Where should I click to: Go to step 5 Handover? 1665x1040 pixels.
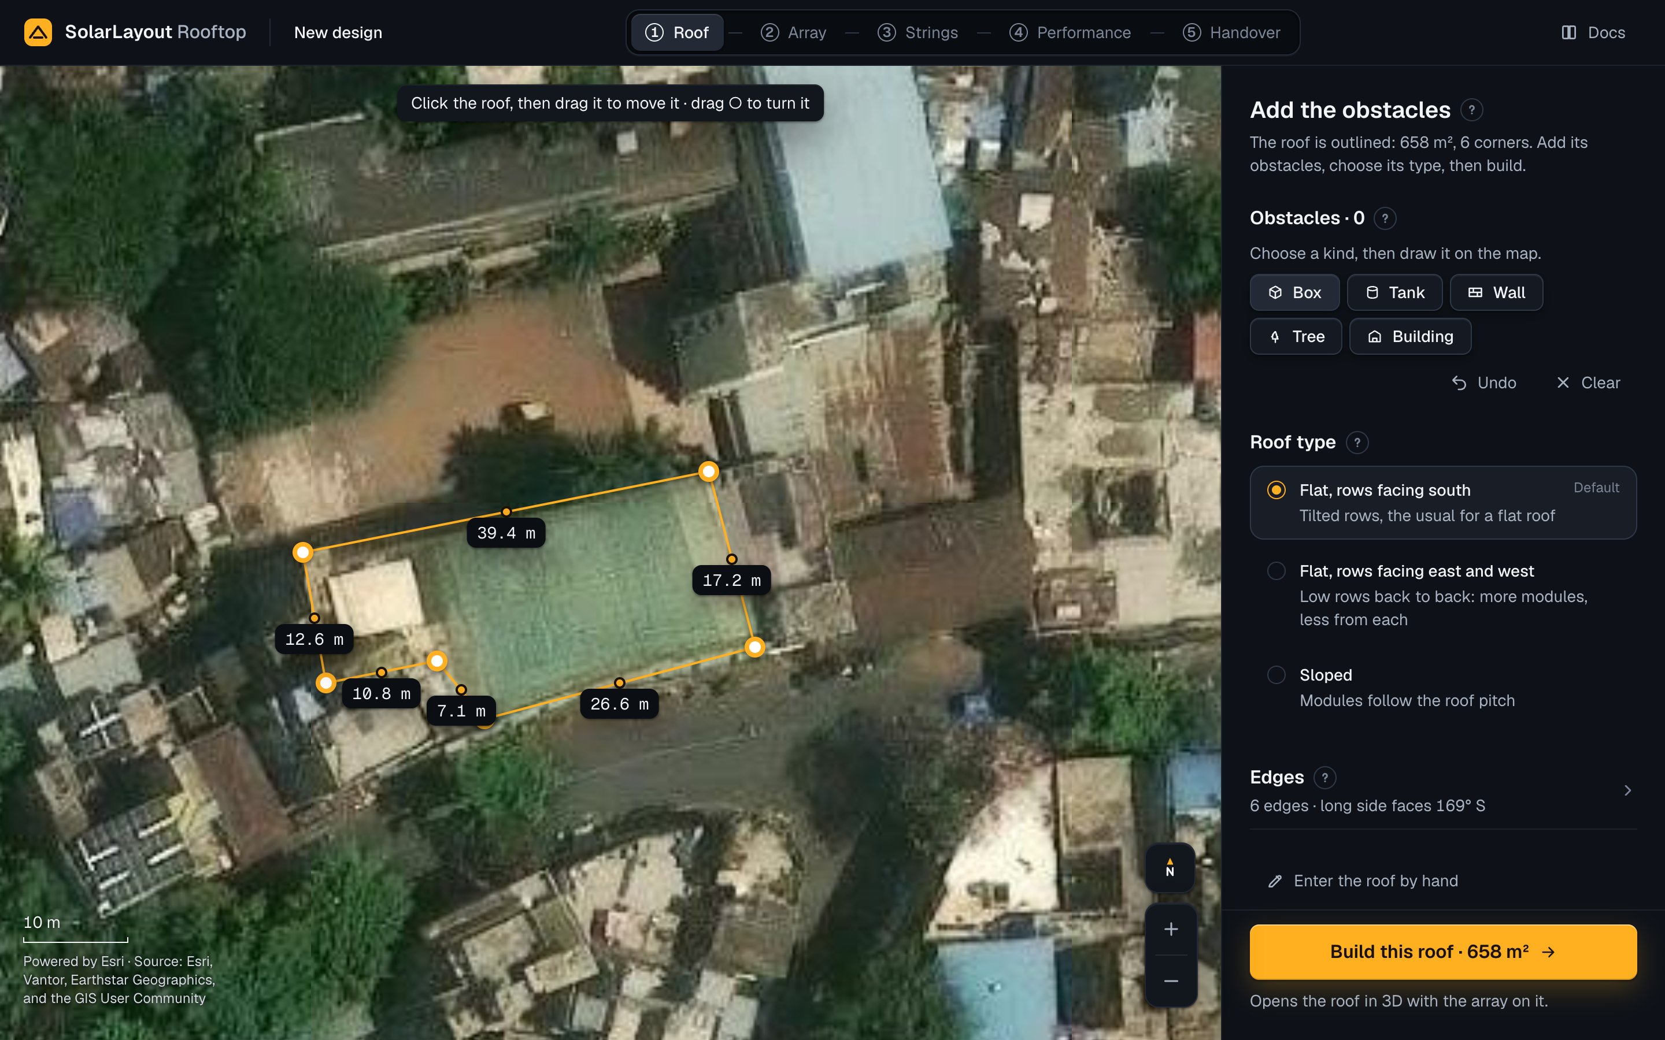click(x=1231, y=32)
